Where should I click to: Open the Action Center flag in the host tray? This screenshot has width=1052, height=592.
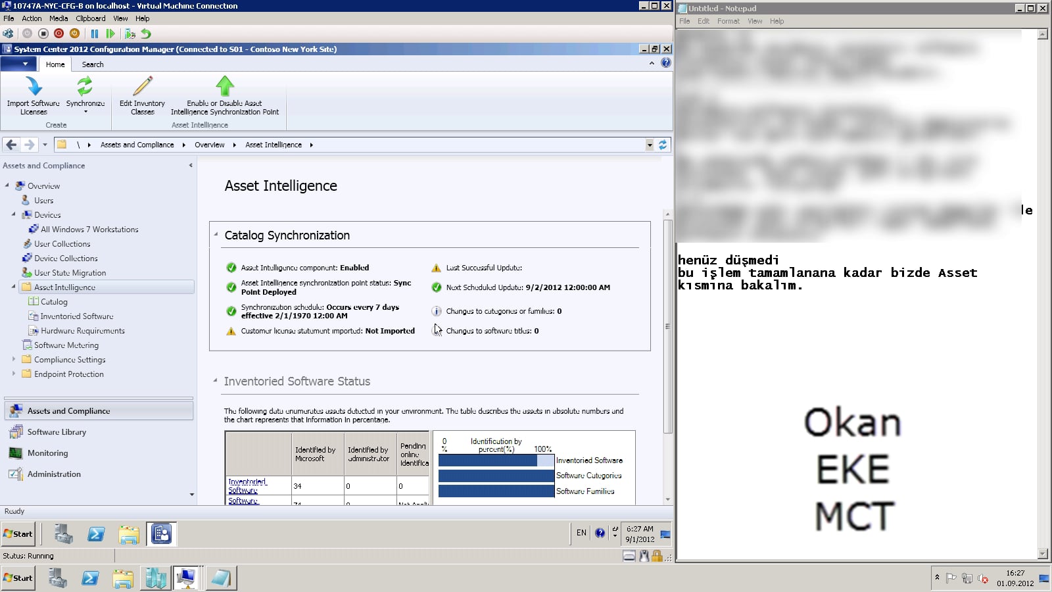951,578
